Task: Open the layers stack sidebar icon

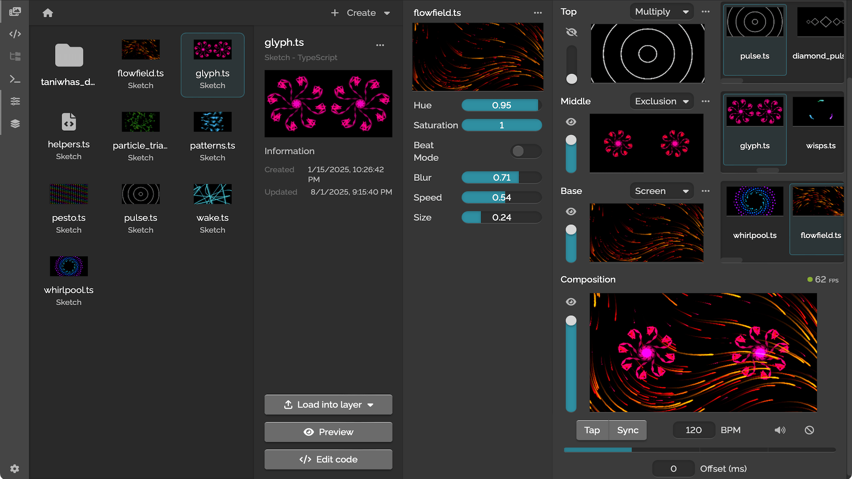Action: click(15, 124)
